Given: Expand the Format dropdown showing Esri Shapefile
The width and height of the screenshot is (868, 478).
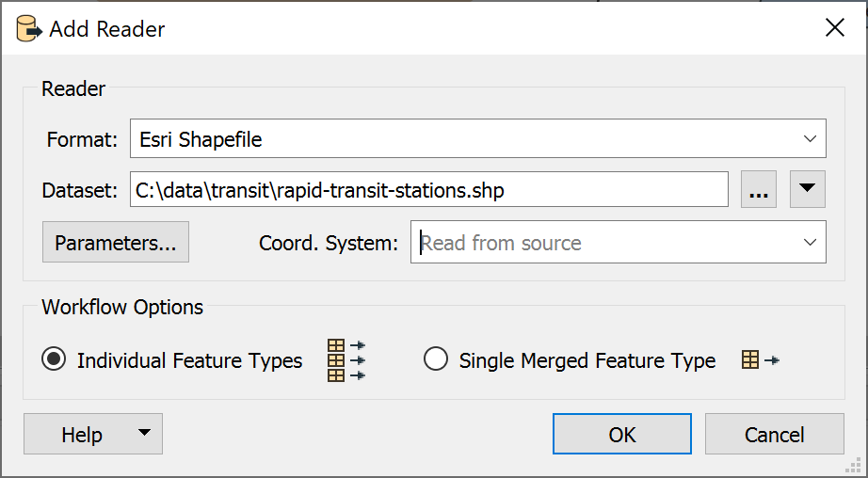Looking at the screenshot, I should point(810,138).
